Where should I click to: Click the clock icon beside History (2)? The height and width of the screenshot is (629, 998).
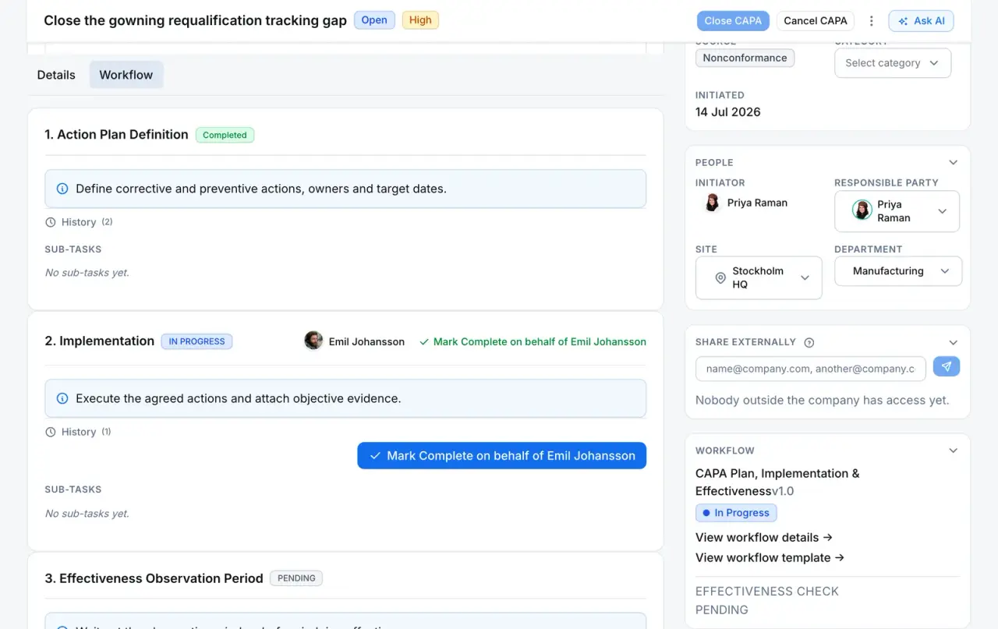click(x=51, y=222)
